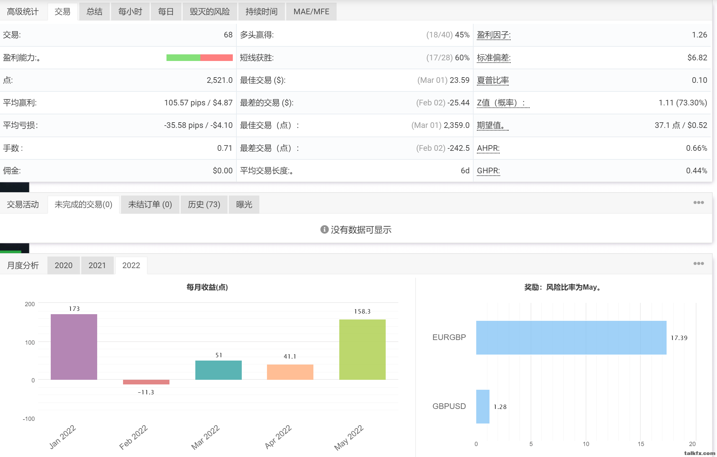Click the AHPR label link

(x=488, y=148)
